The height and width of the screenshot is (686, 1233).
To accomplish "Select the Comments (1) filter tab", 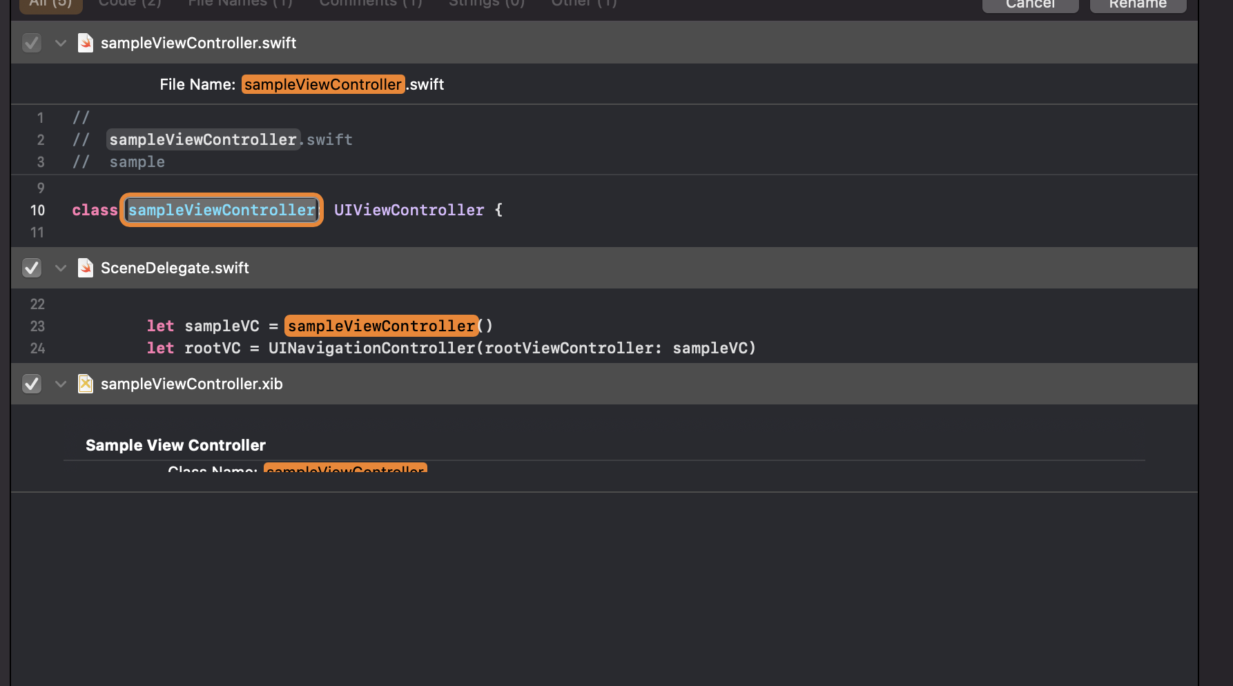I will coord(370,3).
